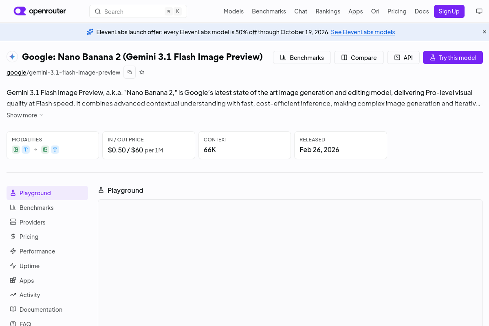
Task: Select Uptime in the sidebar
Action: tap(47, 266)
